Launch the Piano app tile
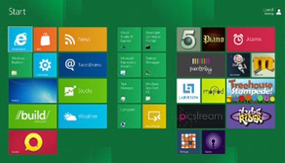 click(213, 39)
